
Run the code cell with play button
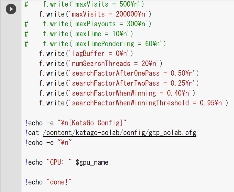[x=11, y=9]
